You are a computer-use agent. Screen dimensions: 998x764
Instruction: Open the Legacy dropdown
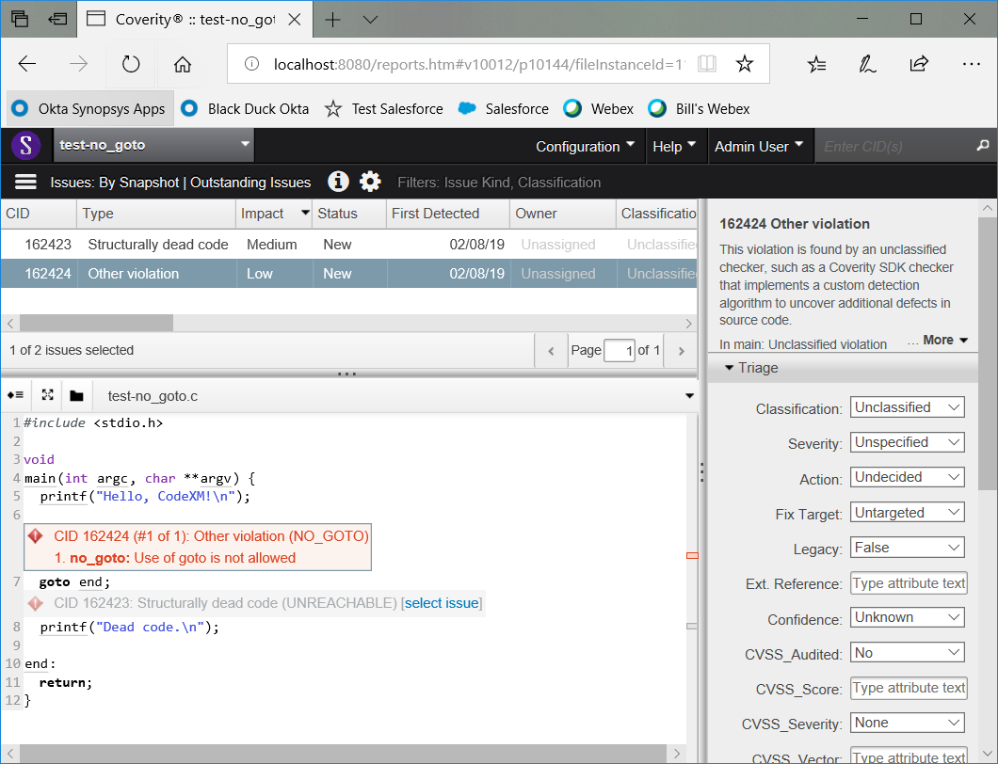(907, 548)
